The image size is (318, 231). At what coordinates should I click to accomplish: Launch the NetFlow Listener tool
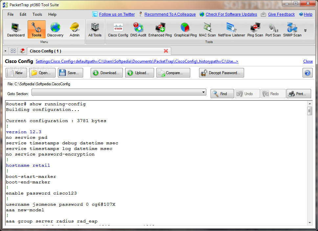click(231, 30)
